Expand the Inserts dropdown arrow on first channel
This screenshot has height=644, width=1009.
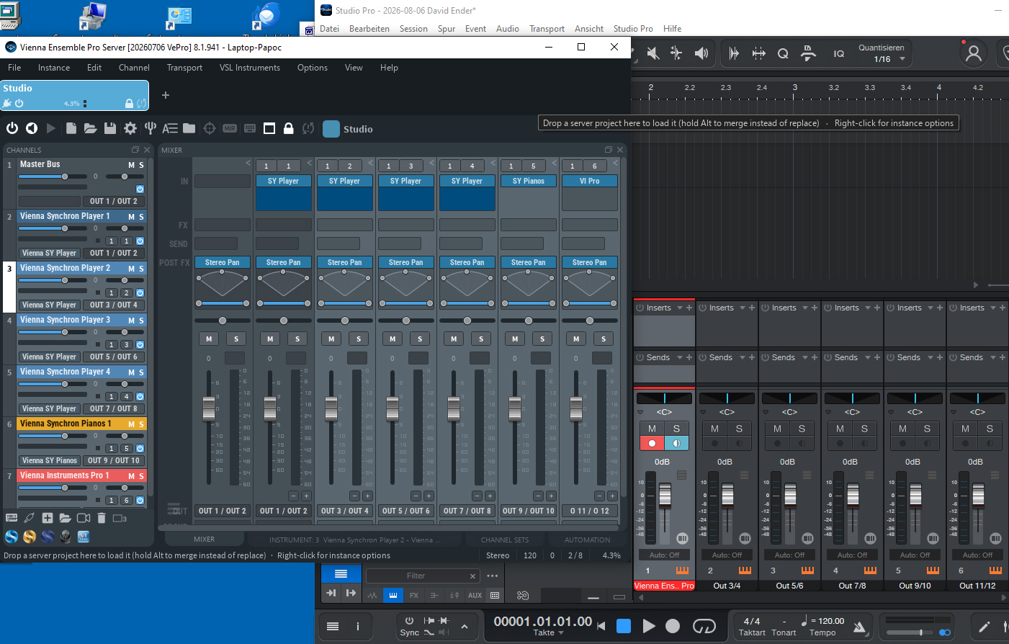679,308
